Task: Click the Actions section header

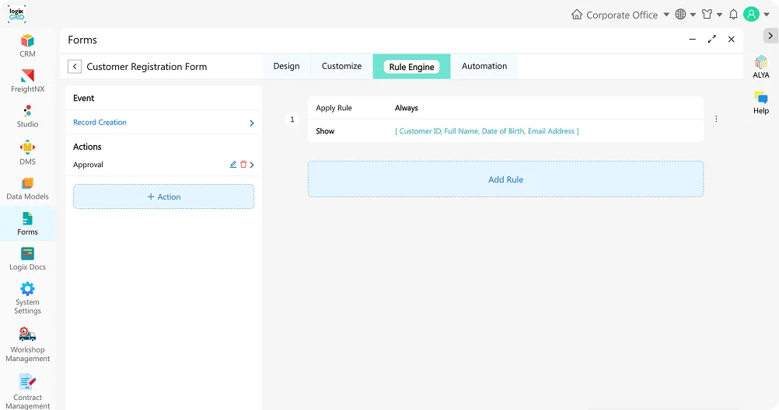Action: click(87, 147)
